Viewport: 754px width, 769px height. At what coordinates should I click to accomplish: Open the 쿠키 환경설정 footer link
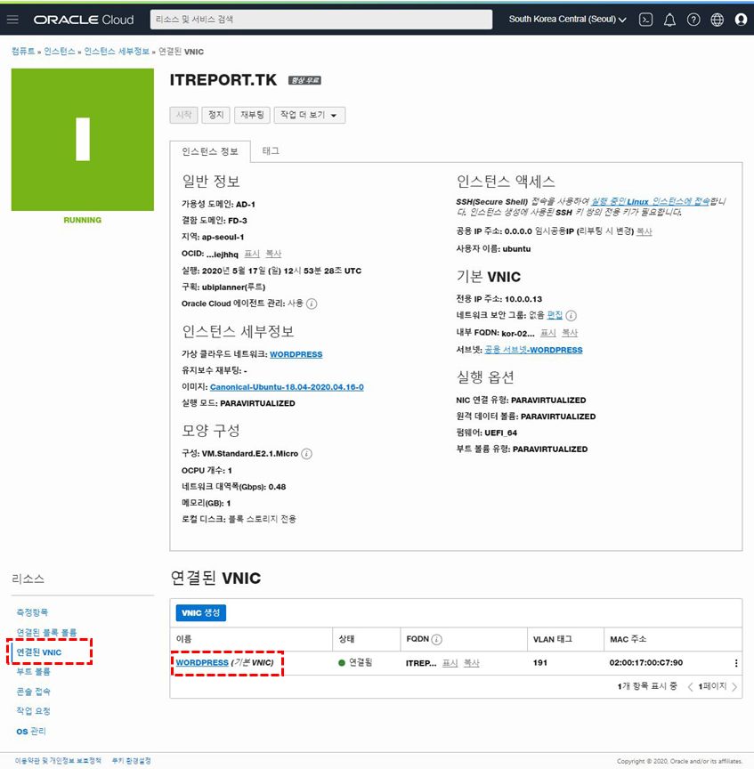coord(131,761)
